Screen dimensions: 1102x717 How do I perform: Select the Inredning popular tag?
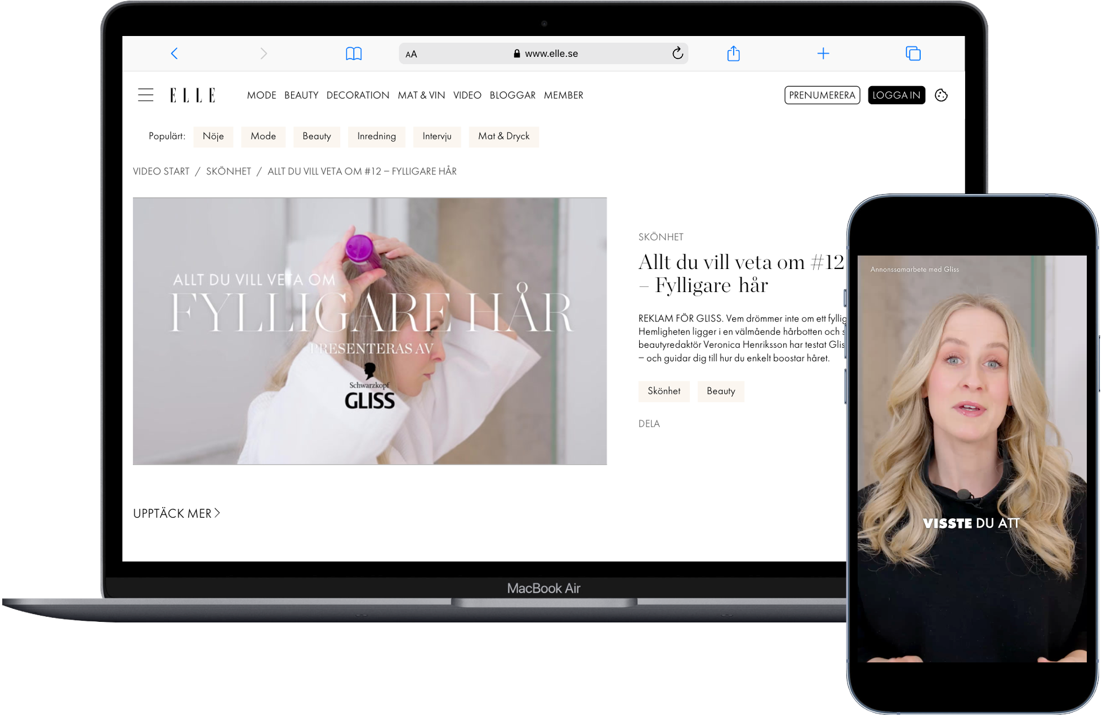coord(376,136)
